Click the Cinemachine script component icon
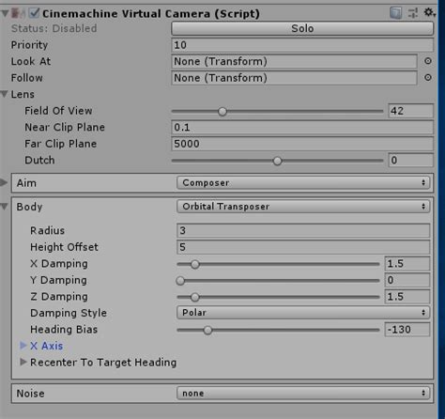 point(19,13)
